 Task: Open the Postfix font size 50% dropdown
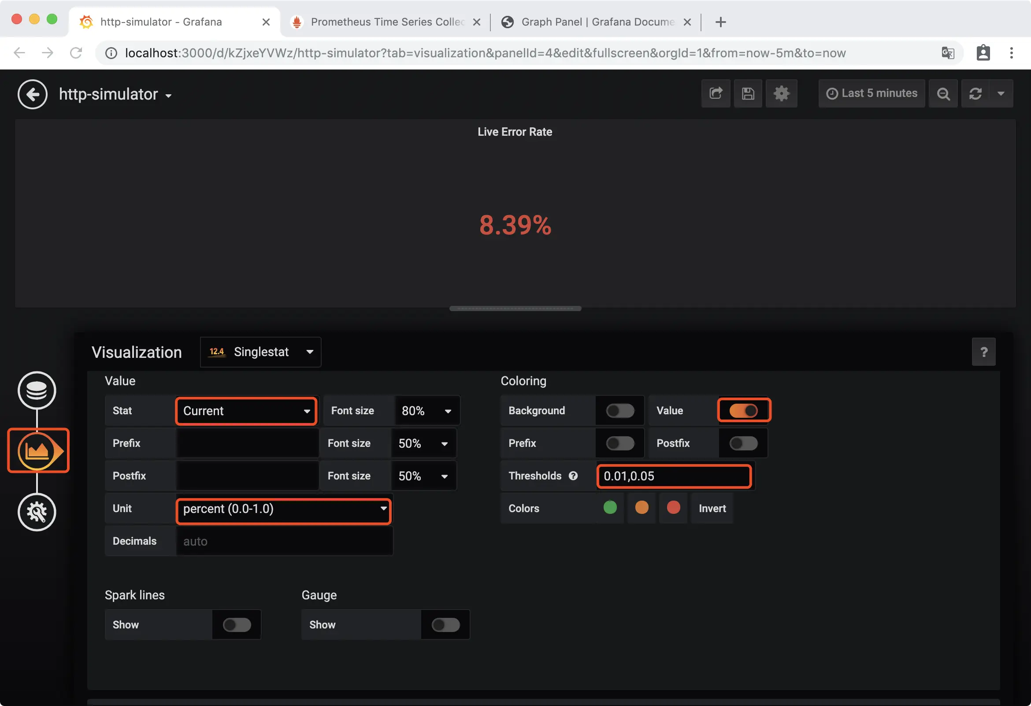point(424,476)
